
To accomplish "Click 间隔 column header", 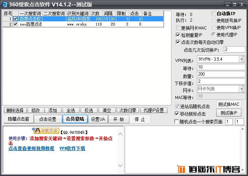I will click(x=109, y=13).
